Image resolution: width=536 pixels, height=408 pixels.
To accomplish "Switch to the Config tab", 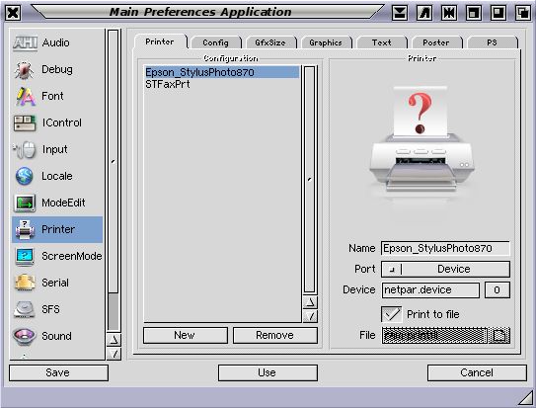I will (x=215, y=42).
